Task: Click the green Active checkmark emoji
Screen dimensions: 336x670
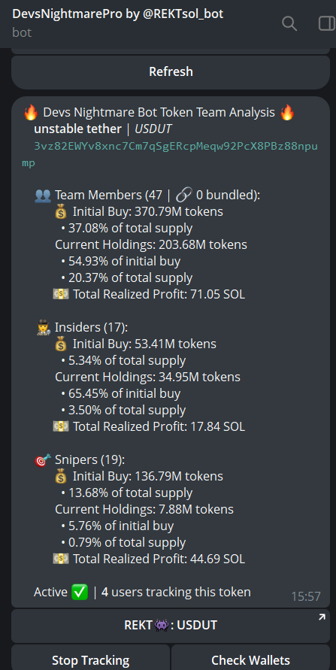Action: (x=80, y=592)
